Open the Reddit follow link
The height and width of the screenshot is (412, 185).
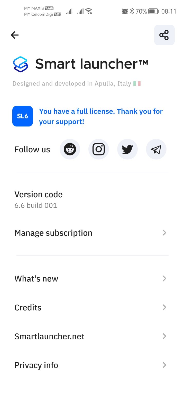tap(70, 149)
